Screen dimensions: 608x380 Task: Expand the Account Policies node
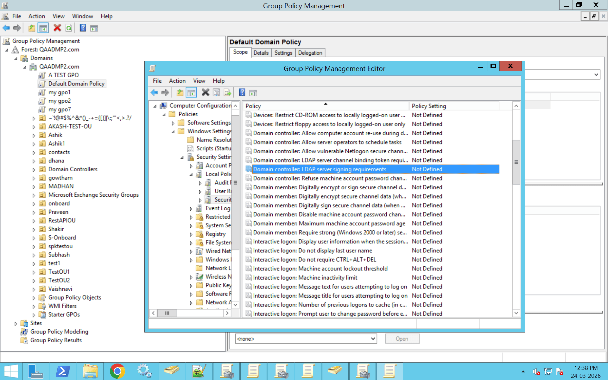tap(191, 166)
